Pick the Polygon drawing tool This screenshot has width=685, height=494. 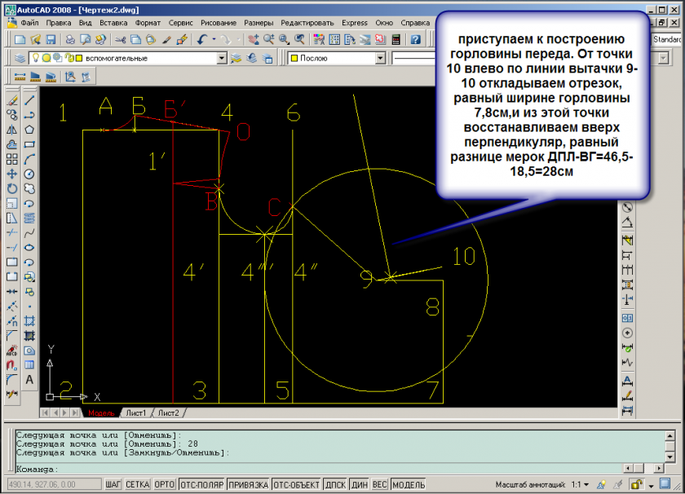pyautogui.click(x=29, y=129)
